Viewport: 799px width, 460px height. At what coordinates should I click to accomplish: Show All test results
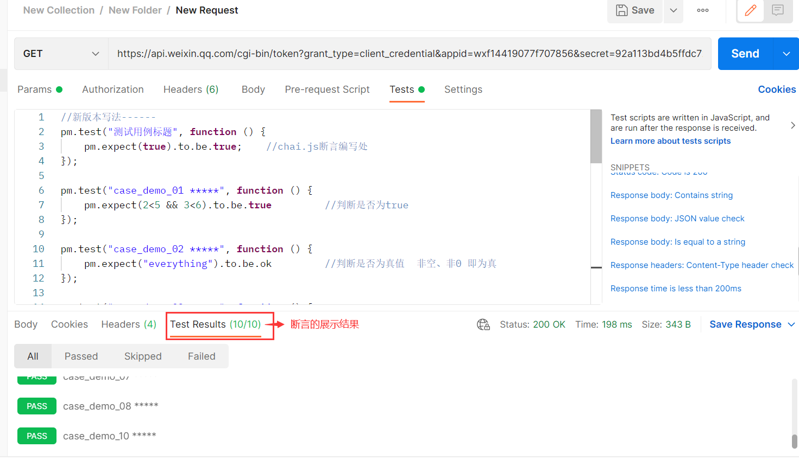click(x=33, y=356)
